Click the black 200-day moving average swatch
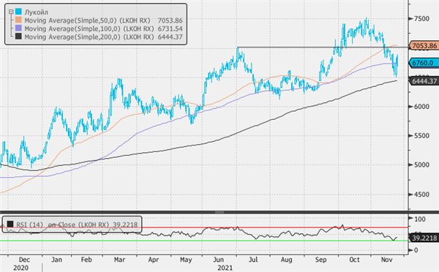This screenshot has width=439, height=272. point(18,37)
